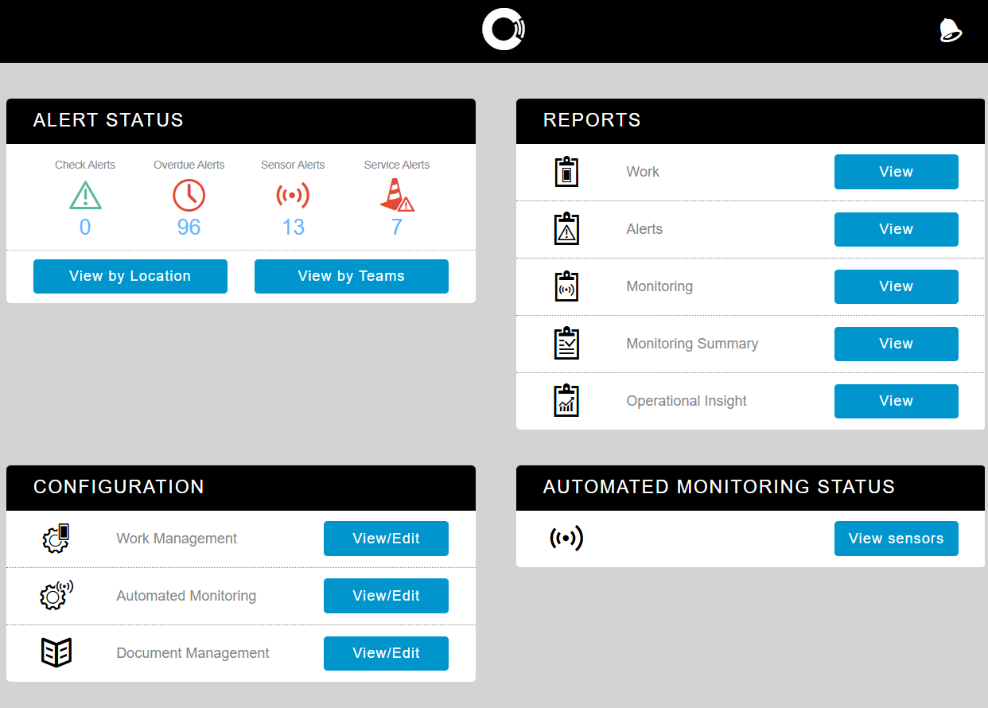Viewport: 988px width, 708px height.
Task: Open View/Edit for Document Management
Action: (386, 653)
